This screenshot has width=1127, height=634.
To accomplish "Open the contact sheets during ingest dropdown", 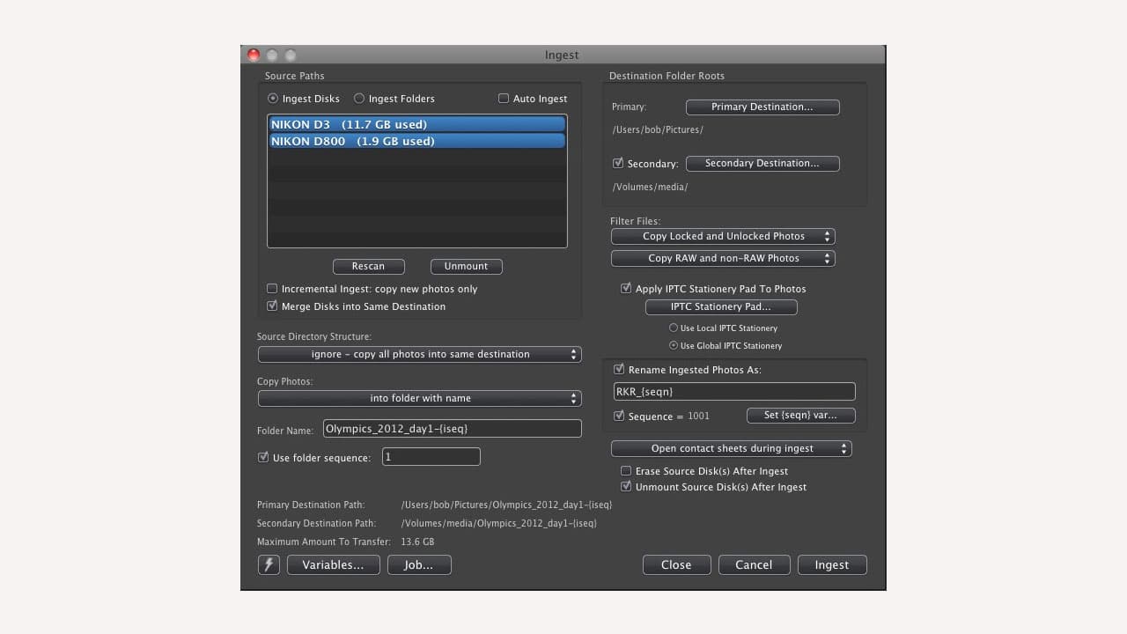I will [x=731, y=448].
